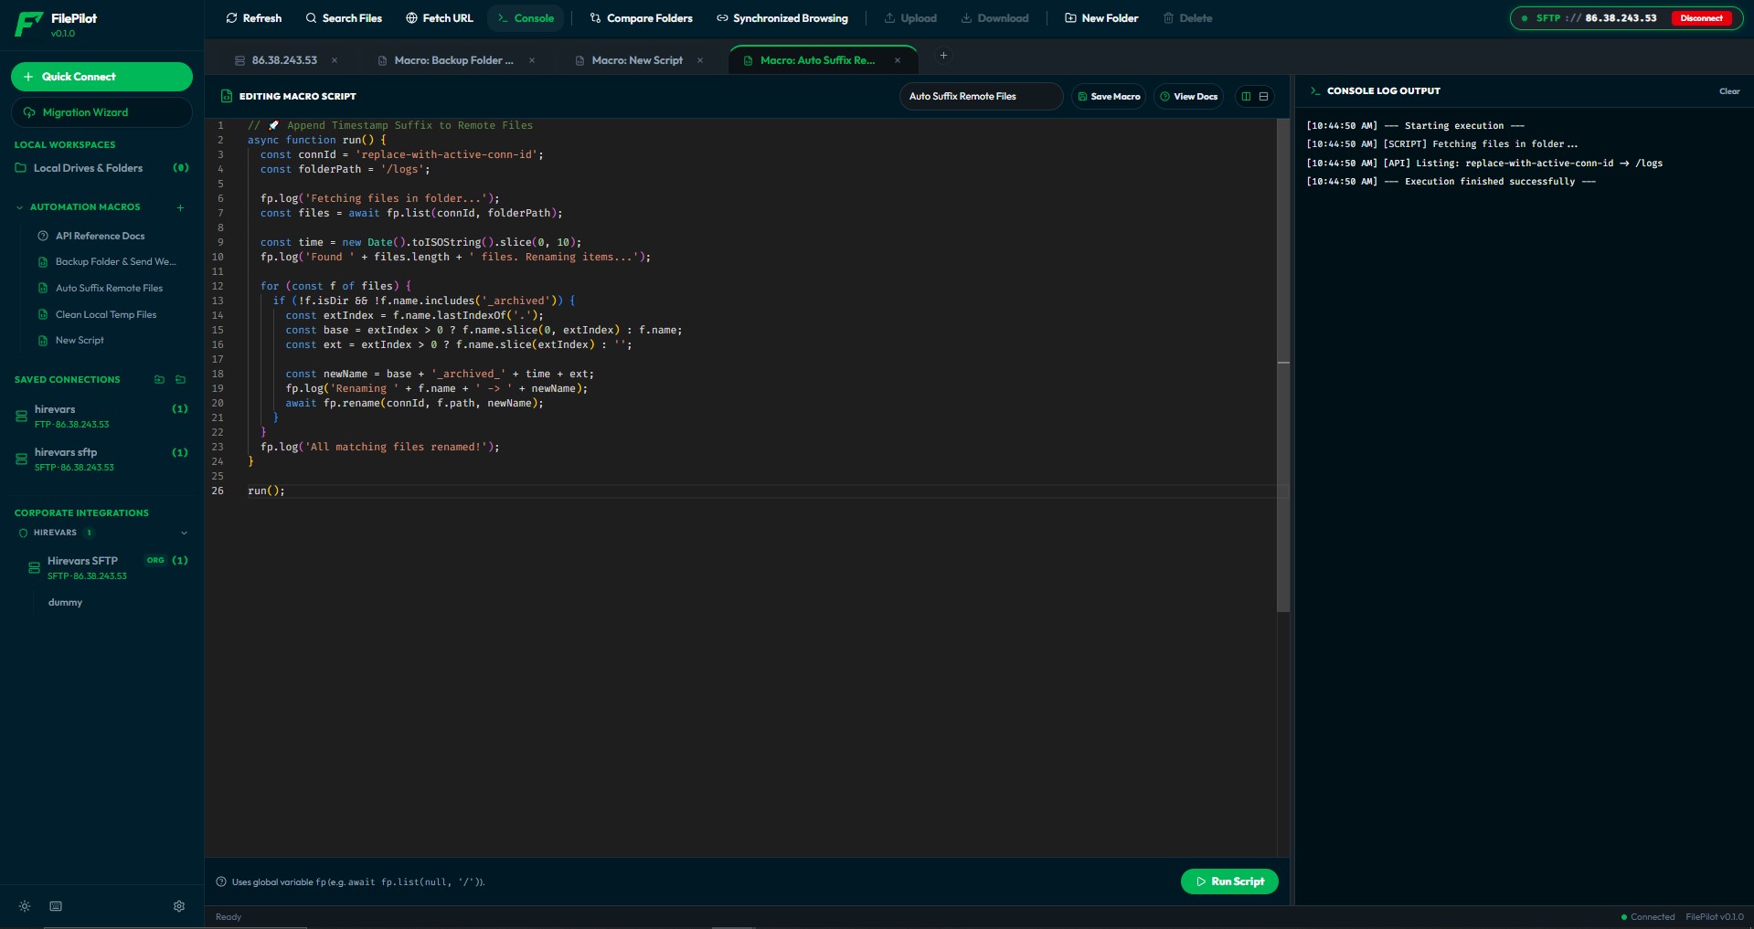Open Compare Folders
The height and width of the screenshot is (929, 1754).
click(641, 18)
